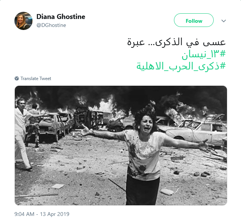Click the Arabic tweet text line
241x222 pixels.
[176, 42]
